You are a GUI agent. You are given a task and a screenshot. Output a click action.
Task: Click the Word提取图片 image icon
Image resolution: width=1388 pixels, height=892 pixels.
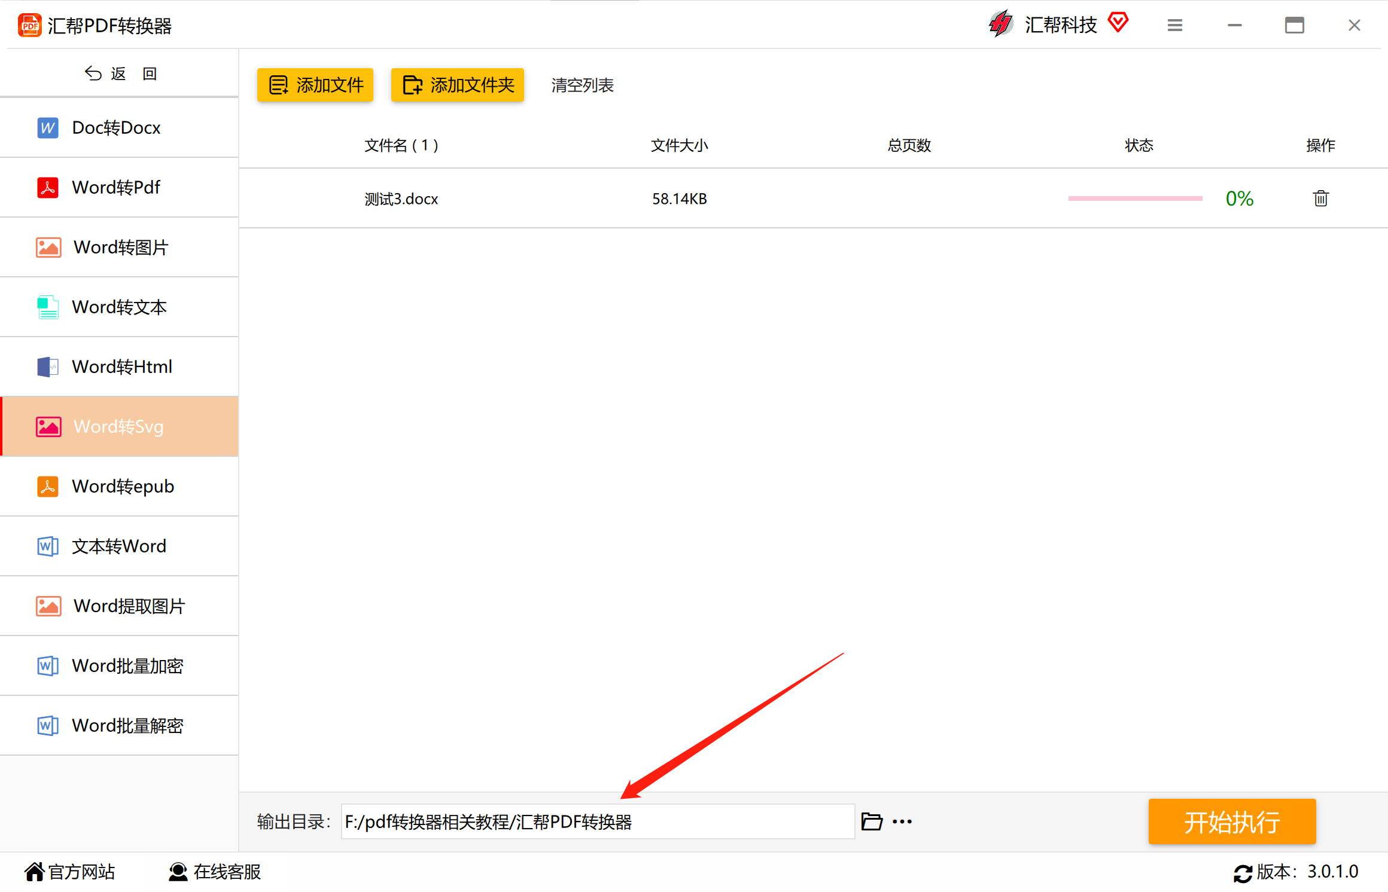point(48,606)
